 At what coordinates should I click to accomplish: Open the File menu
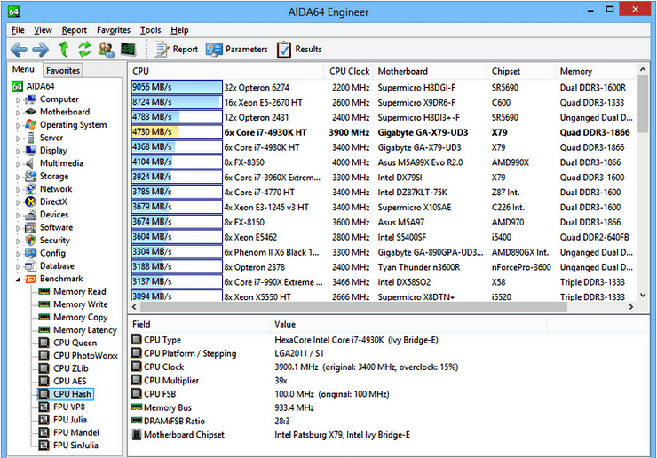(x=18, y=30)
